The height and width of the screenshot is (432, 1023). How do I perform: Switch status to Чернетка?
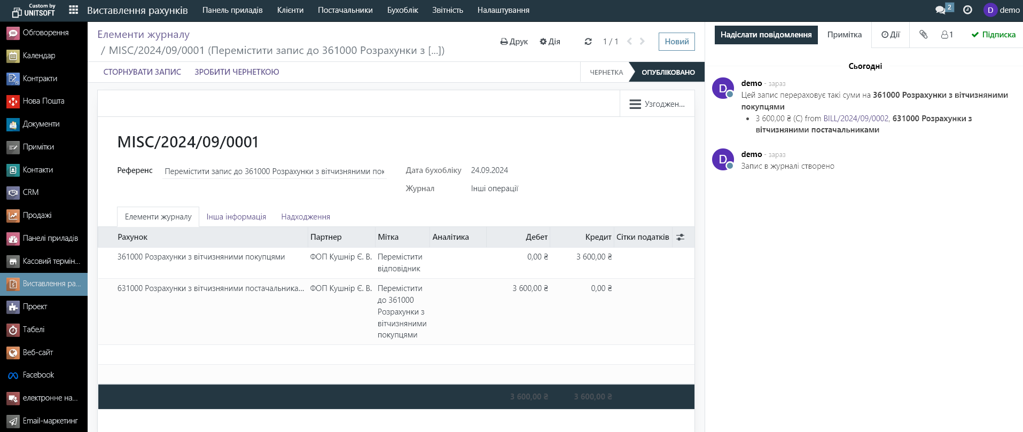click(606, 72)
